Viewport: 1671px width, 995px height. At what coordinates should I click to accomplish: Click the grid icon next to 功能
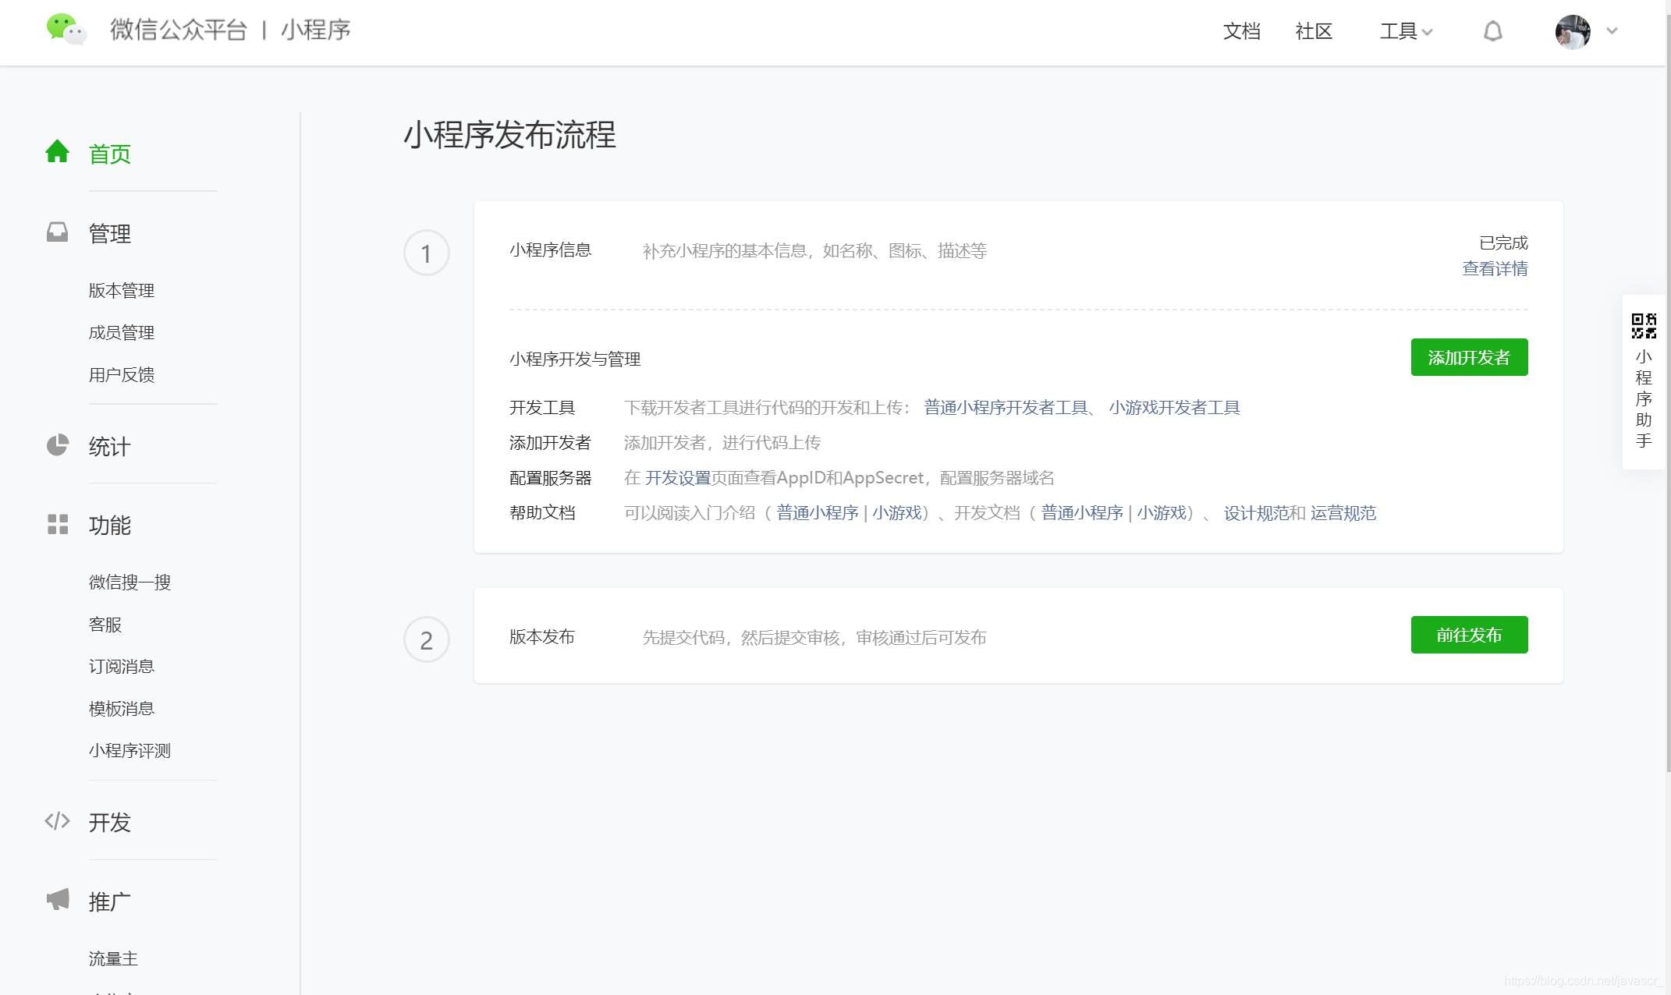57,524
